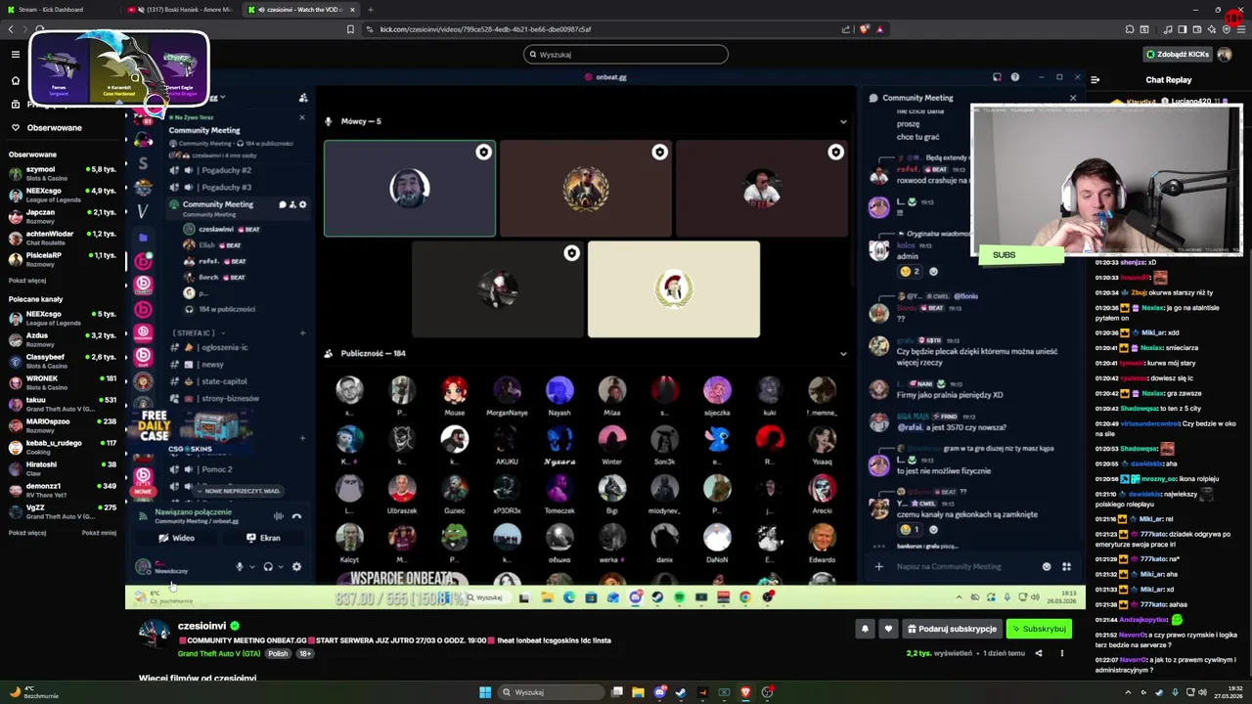This screenshot has height=704, width=1252.
Task: Open szymool channel in followed list
Action: tap(63, 174)
